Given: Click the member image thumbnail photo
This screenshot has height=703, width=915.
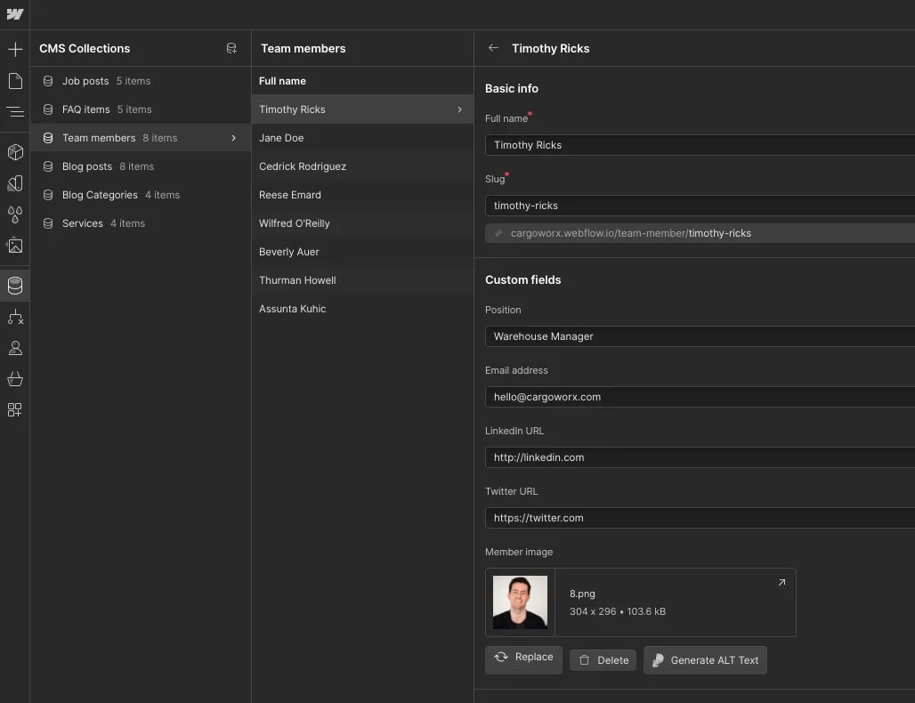Looking at the screenshot, I should point(520,602).
